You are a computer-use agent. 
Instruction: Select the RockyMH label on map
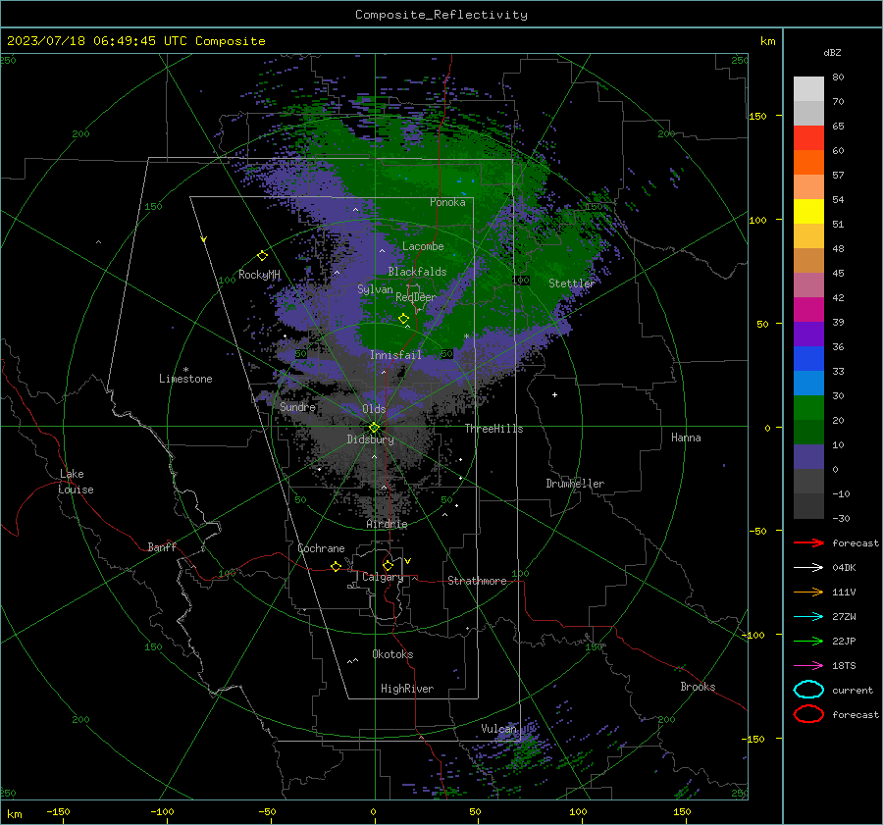pyautogui.click(x=259, y=275)
